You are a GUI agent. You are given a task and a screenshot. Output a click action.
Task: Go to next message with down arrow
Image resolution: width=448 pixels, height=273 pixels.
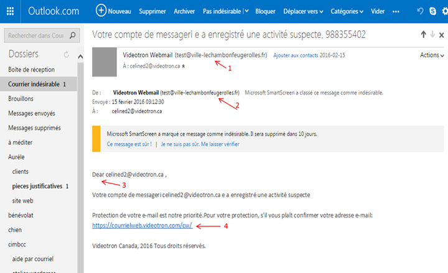(432, 35)
